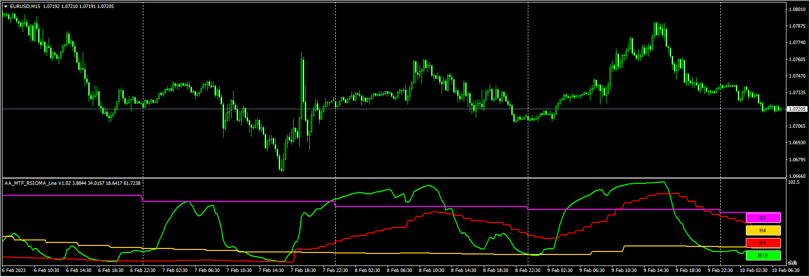This screenshot has height=277, width=810.
Task: Click the 1.08010 price scale value
Action: (x=797, y=9)
